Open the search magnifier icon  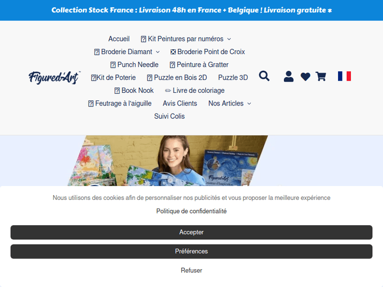tap(264, 76)
